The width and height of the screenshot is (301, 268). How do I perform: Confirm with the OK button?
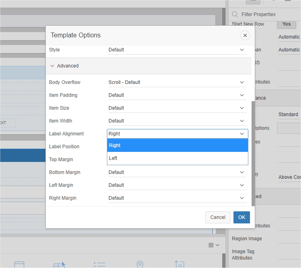click(x=242, y=217)
